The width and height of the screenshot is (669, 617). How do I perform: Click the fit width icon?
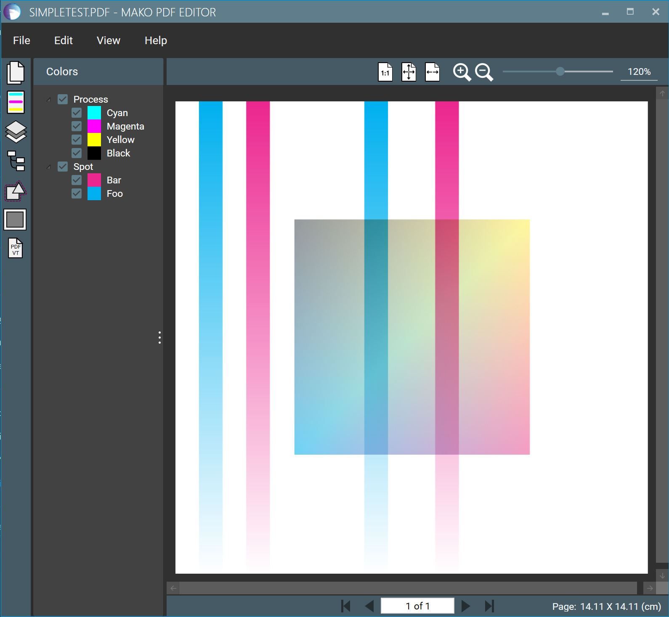point(432,72)
